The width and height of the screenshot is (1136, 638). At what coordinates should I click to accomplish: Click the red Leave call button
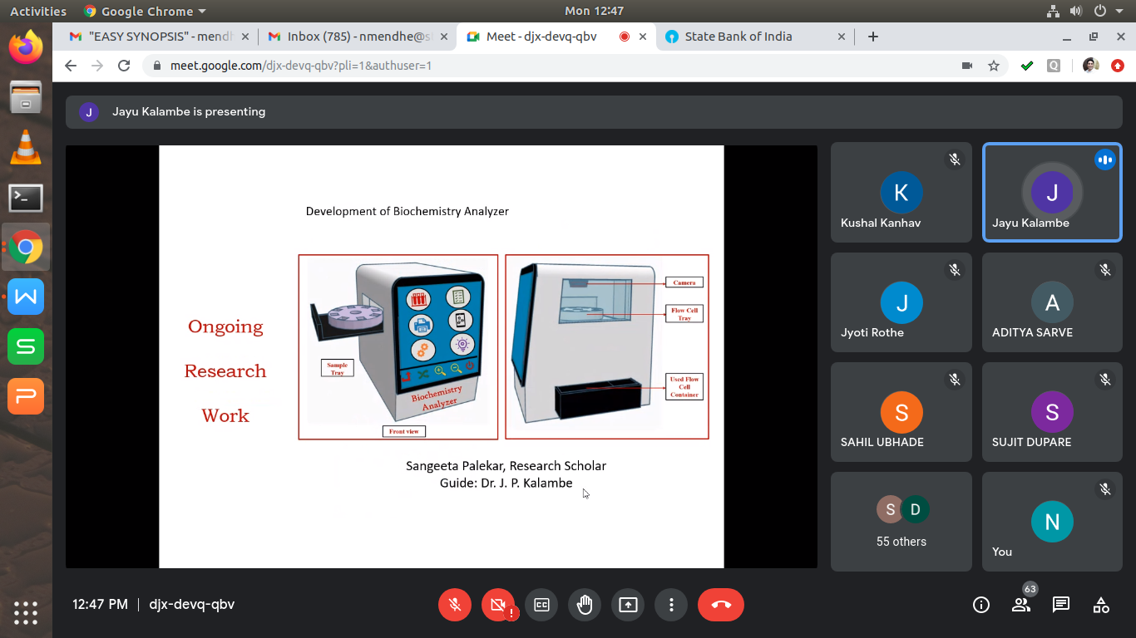click(720, 605)
